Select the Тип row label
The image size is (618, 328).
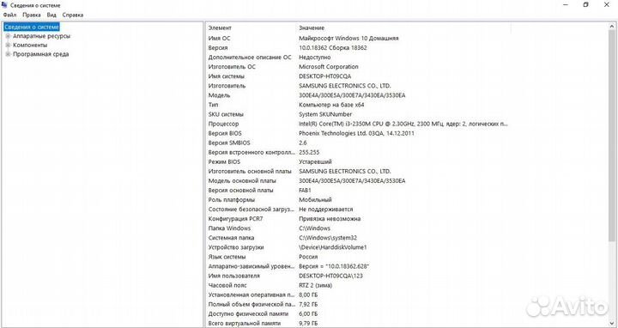(x=213, y=105)
